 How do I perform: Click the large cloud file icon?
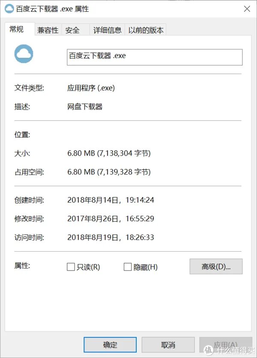pos(24,54)
